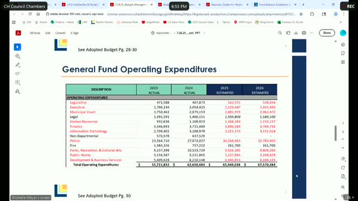Viewport: 358px width, 201px height.
Task: Go to browser home page
Action: [x=38, y=14]
